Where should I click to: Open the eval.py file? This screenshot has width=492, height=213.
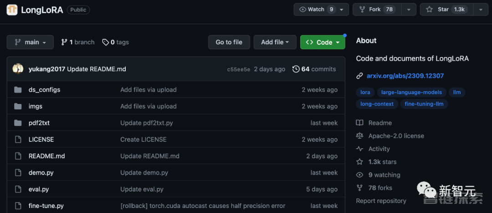point(39,189)
